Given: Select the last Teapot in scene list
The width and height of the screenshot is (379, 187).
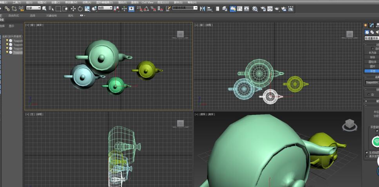Looking at the screenshot, I should 18,52.
